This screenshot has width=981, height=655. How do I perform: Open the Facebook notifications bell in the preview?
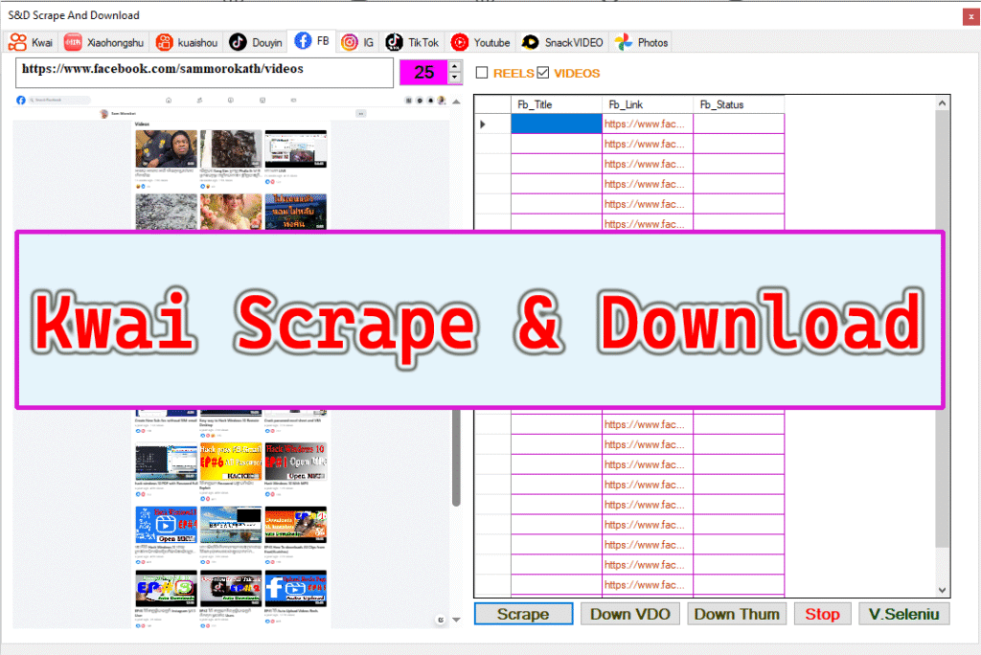(x=430, y=101)
